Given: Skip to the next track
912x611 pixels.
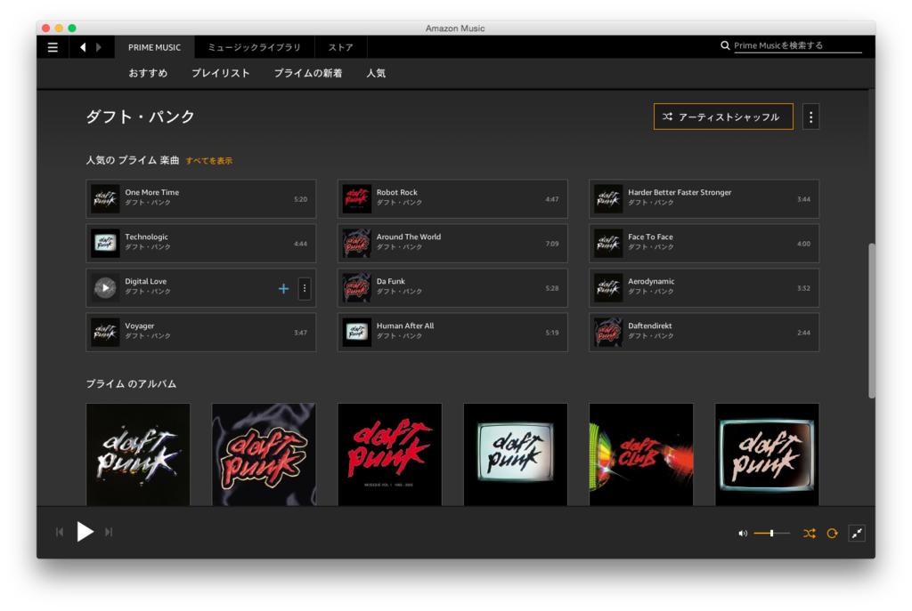Looking at the screenshot, I should pos(109,532).
